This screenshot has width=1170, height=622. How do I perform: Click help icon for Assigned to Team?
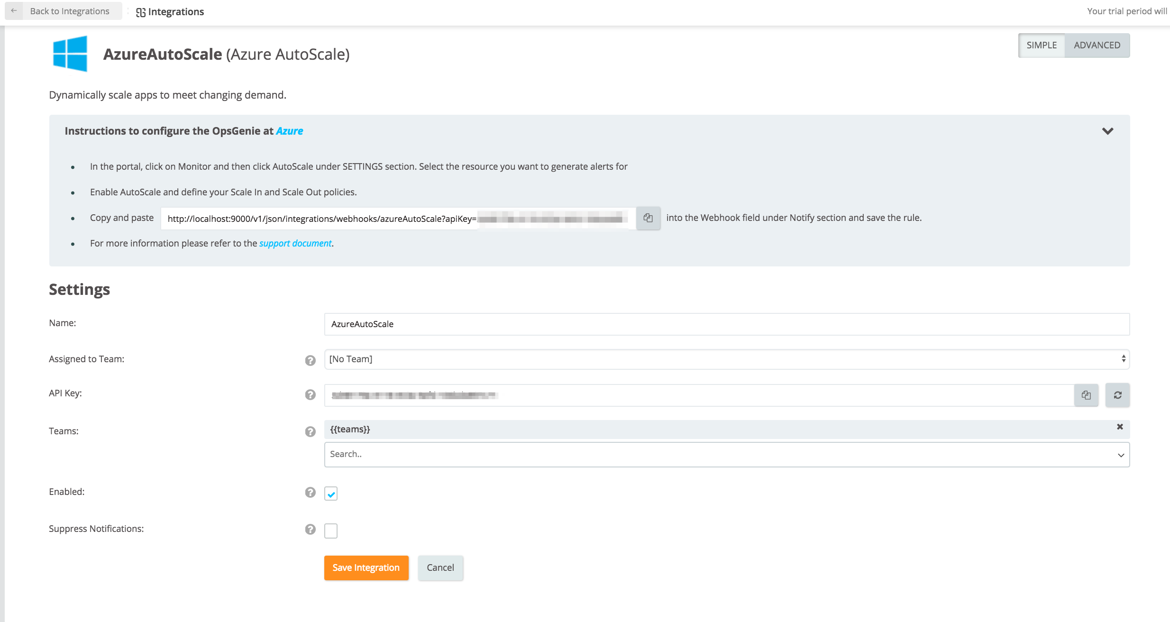(311, 360)
